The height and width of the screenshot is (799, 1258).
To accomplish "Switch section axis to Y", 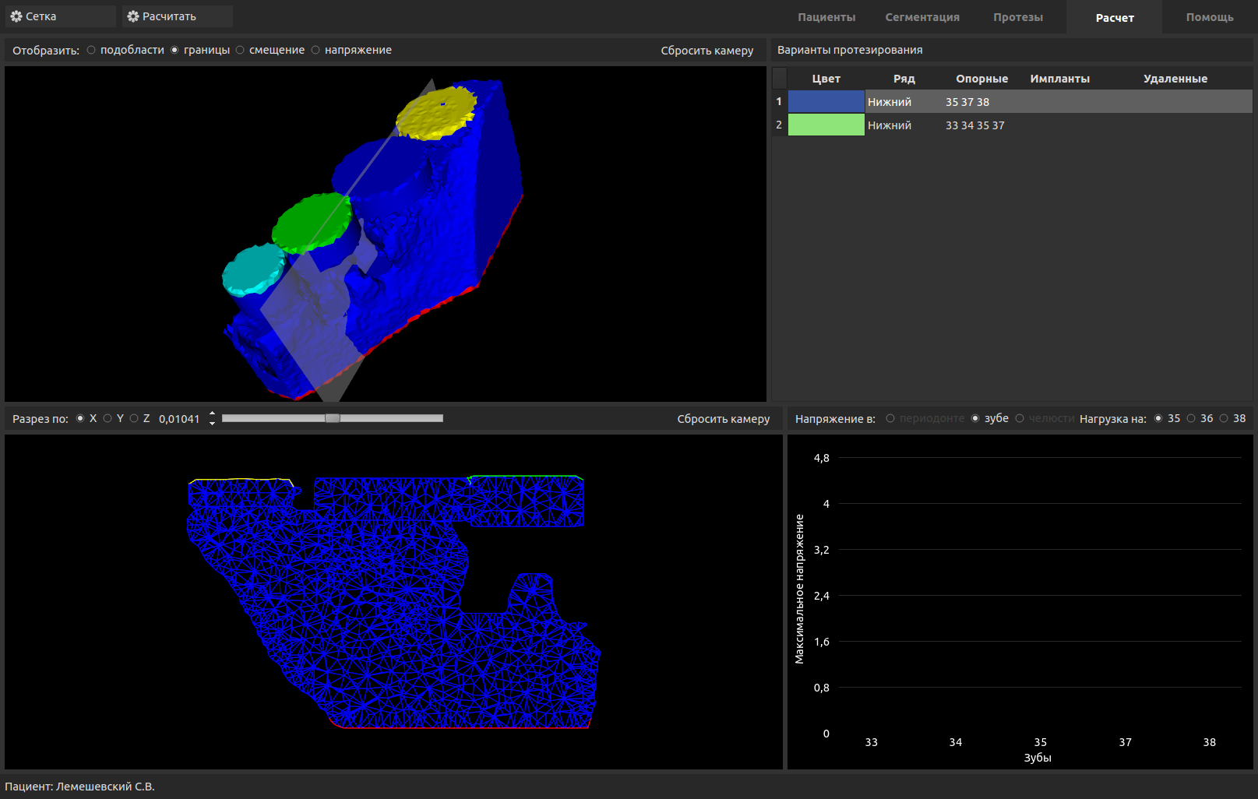I will 108,418.
